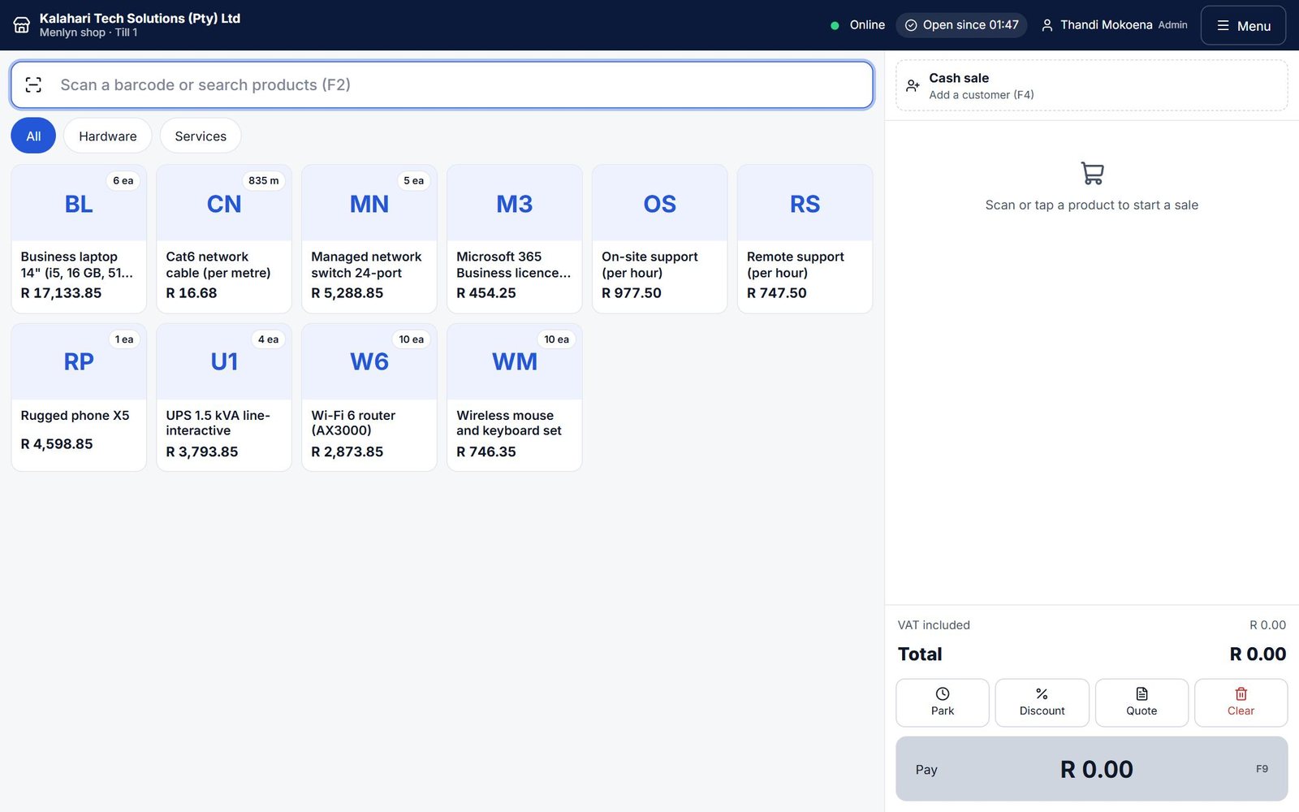Screen dimensions: 1299x812
Task: Add On-site support per hour
Action: pyautogui.click(x=660, y=239)
